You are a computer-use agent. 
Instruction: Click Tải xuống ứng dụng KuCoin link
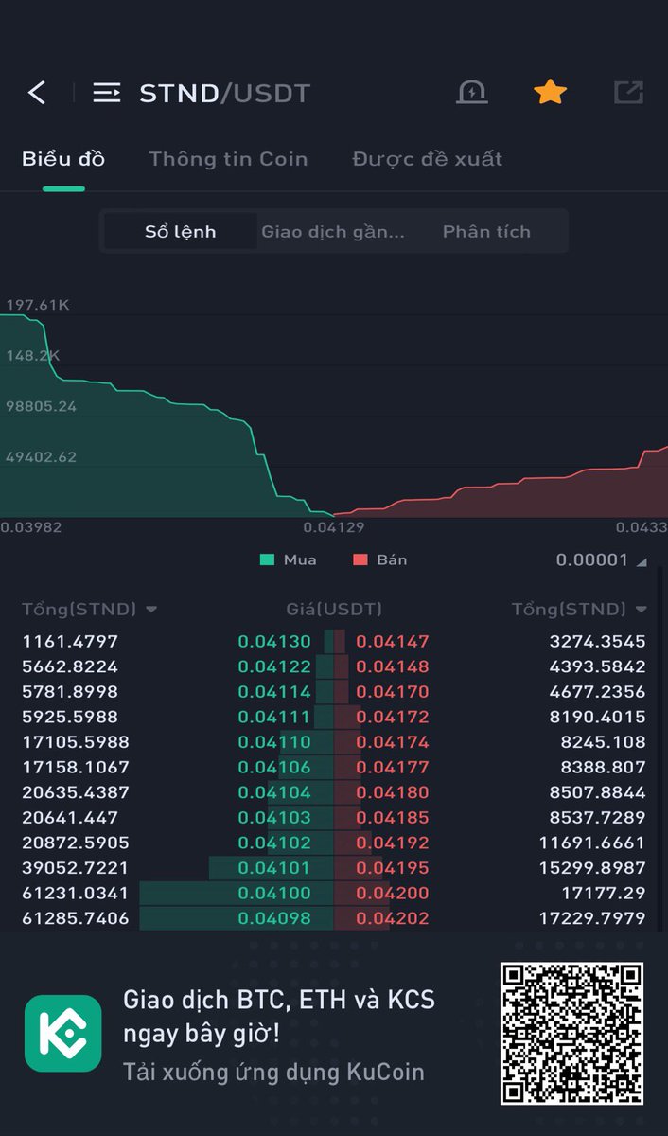tap(273, 1072)
